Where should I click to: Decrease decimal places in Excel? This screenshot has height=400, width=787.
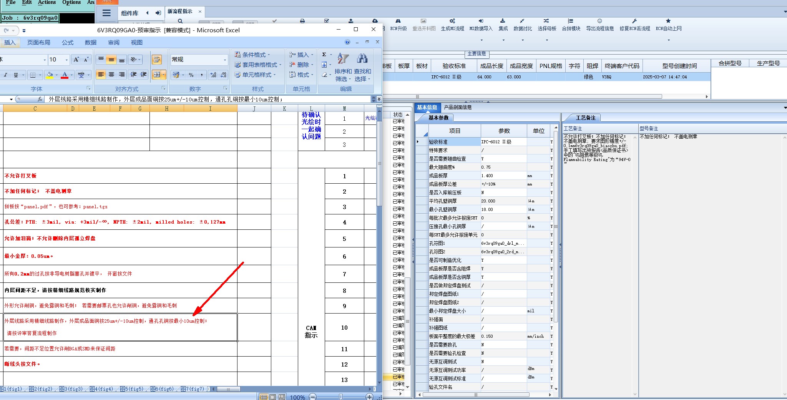click(x=223, y=75)
